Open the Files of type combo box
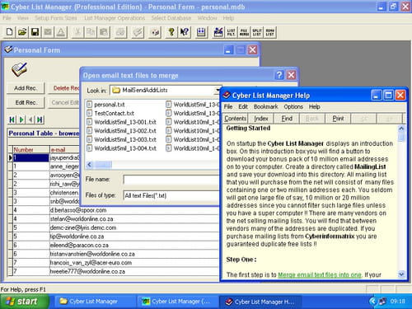412x309 pixels. pyautogui.click(x=171, y=195)
